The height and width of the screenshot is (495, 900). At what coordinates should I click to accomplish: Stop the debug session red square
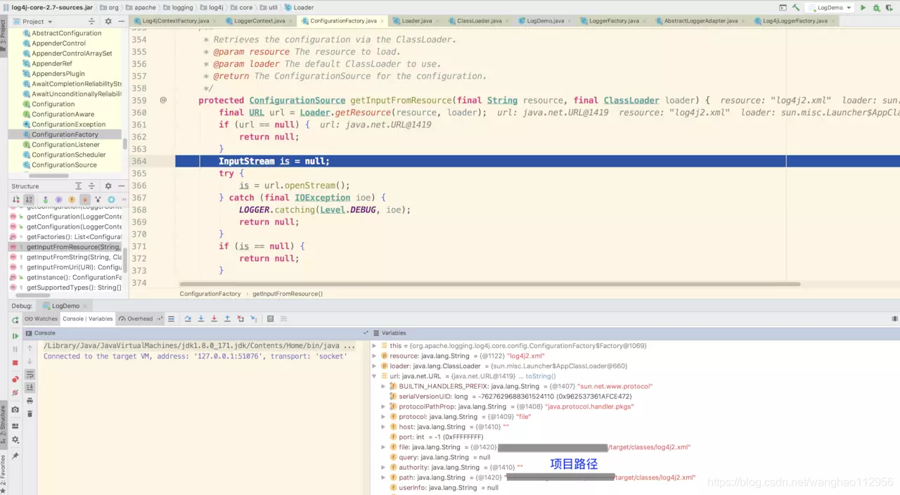coord(15,363)
